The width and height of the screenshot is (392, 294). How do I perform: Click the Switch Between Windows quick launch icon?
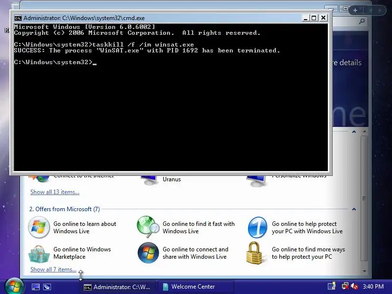(x=47, y=287)
